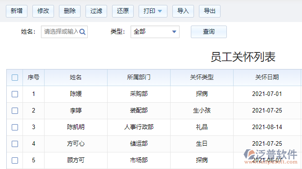Image resolution: width=302 pixels, height=169 pixels.
Task: Click the 查询 button
Action: click(209, 32)
